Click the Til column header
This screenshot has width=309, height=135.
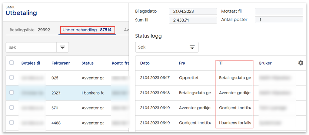point(221,63)
